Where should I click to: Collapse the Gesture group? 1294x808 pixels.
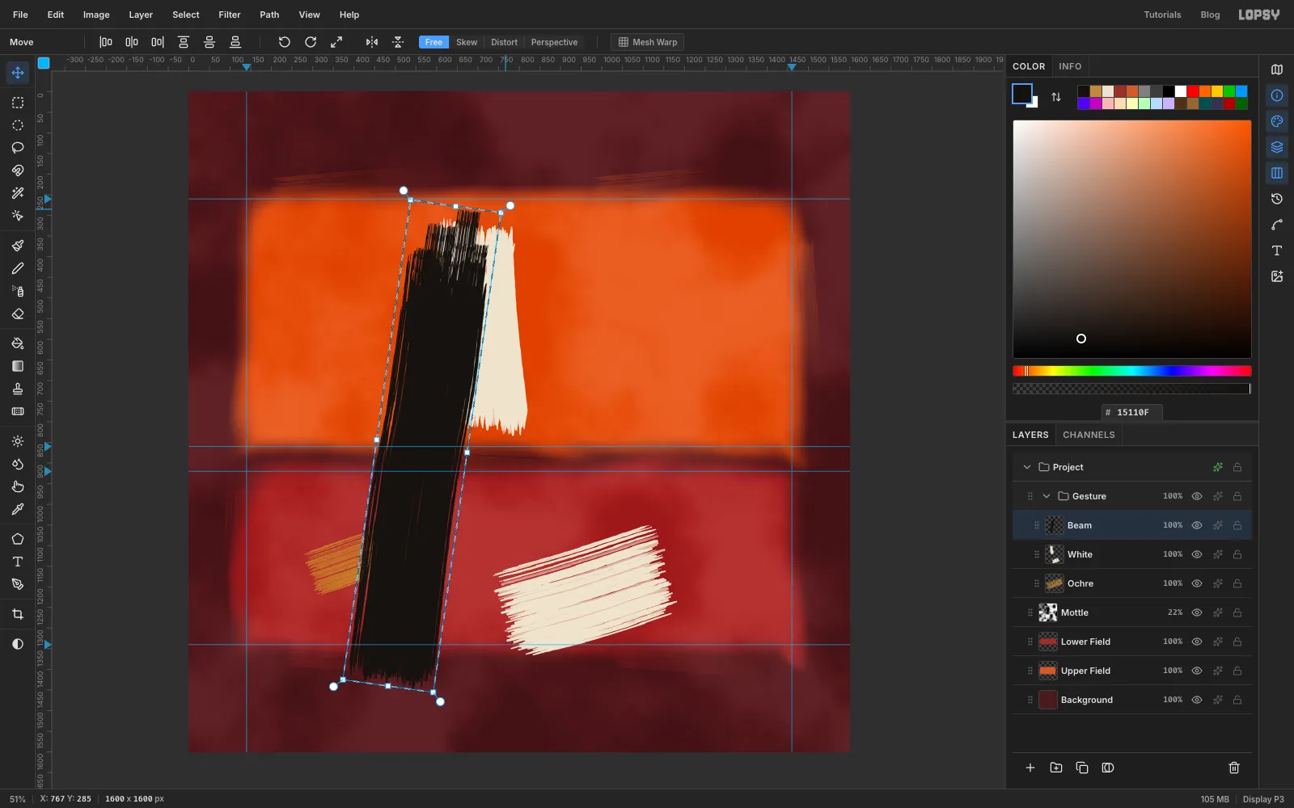(x=1047, y=496)
